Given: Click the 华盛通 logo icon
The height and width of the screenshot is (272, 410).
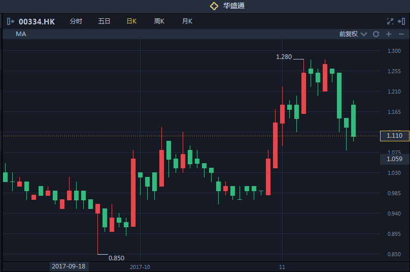Looking at the screenshot, I should tap(214, 6).
